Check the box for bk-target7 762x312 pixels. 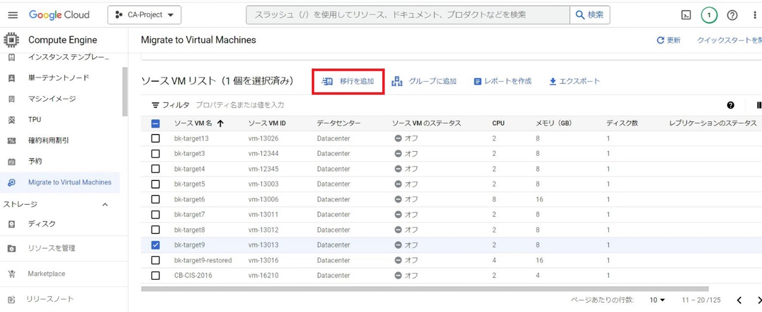pos(155,214)
